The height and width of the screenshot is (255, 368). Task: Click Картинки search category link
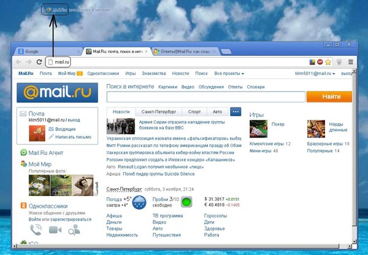(x=167, y=87)
